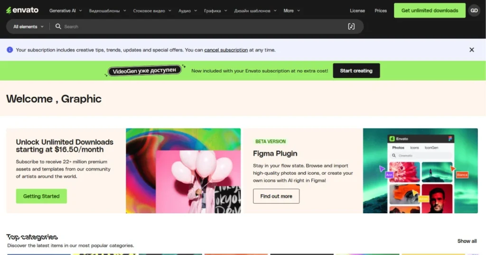Open the Prices page
486x255 pixels.
pyautogui.click(x=380, y=10)
